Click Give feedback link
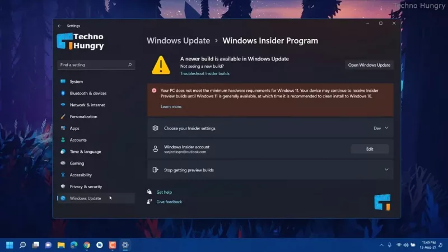Viewport: 448px width, 252px height. point(169,202)
